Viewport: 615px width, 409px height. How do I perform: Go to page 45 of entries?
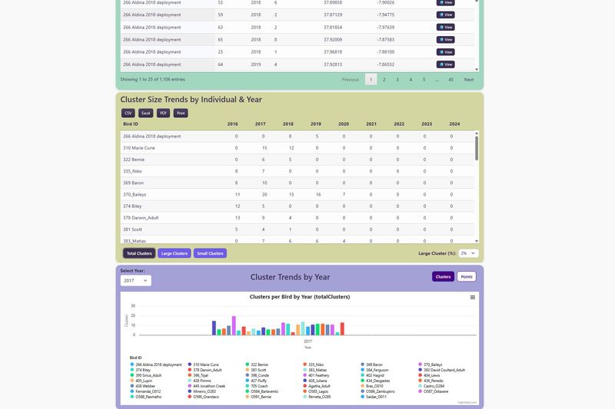pos(450,79)
